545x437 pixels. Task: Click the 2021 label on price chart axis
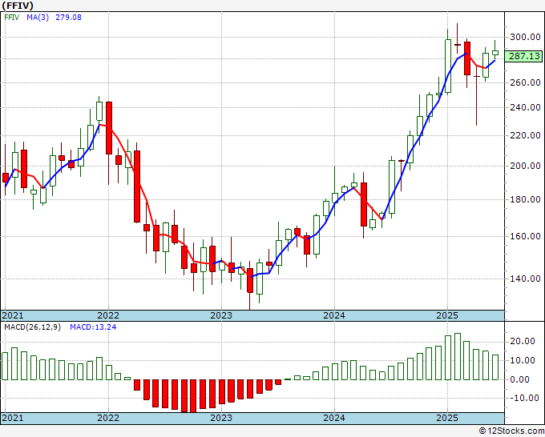pyautogui.click(x=13, y=315)
